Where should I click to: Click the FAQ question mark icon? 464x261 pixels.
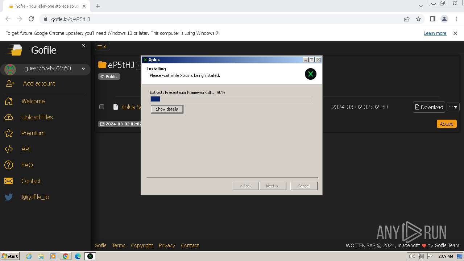pos(9,165)
